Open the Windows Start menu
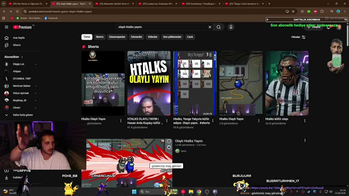The width and height of the screenshot is (349, 196). [x=134, y=192]
